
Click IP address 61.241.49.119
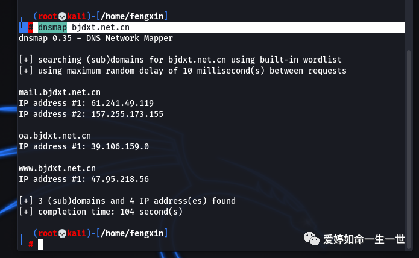pos(120,103)
